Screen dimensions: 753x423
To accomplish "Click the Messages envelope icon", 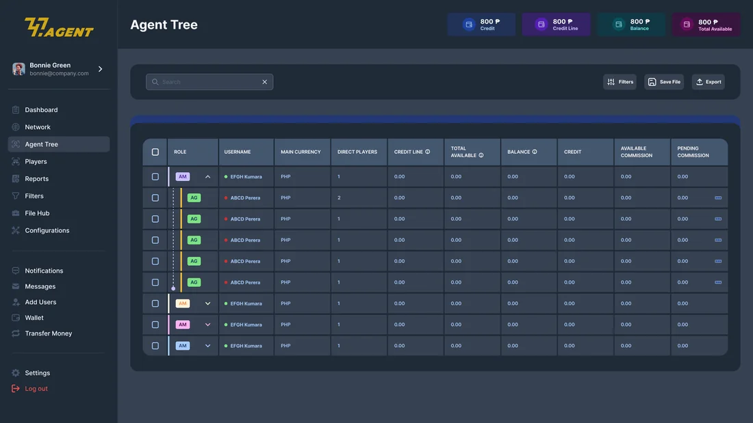I will [15, 286].
